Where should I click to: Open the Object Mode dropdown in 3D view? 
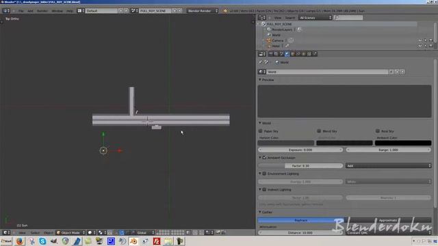click(x=70, y=232)
